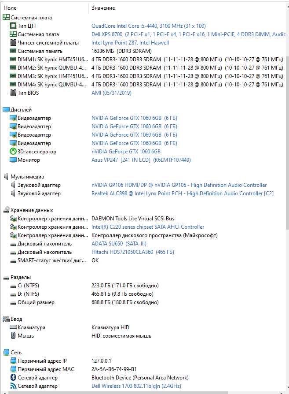This screenshot has width=289, height=394.
Task: Click the Монитор row icon
Action: [x=13, y=160]
